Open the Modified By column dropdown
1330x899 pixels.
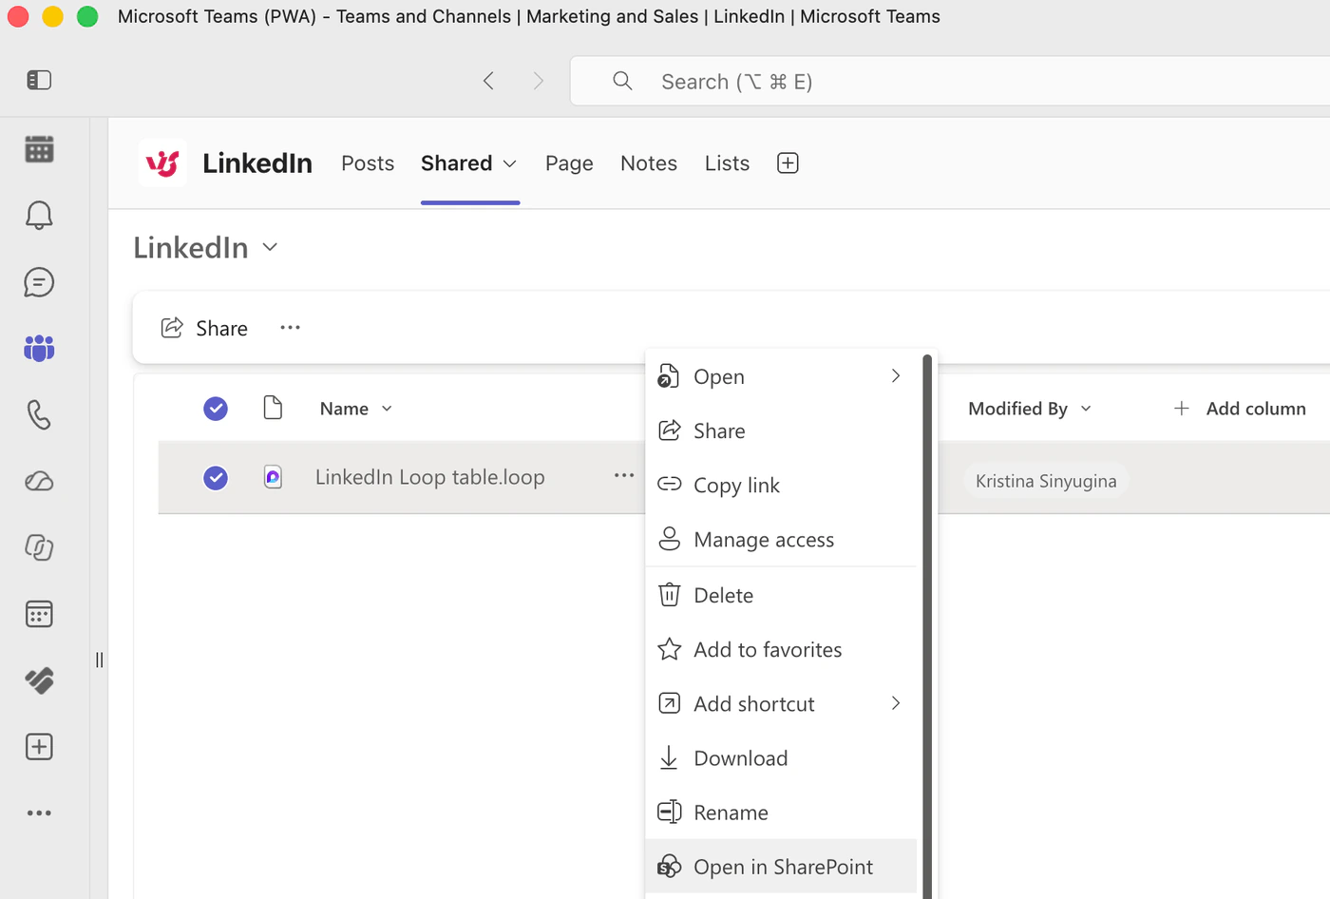pyautogui.click(x=1086, y=409)
